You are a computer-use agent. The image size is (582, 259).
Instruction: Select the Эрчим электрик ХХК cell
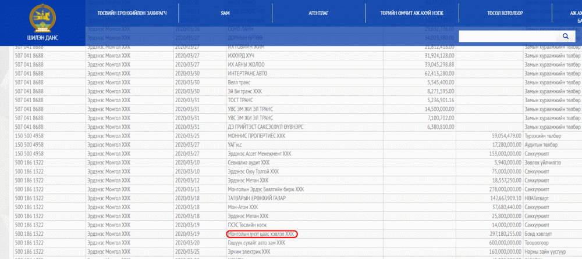click(x=304, y=251)
